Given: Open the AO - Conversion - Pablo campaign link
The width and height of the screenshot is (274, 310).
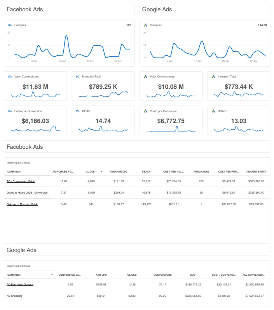Looking at the screenshot, I should tap(21, 181).
